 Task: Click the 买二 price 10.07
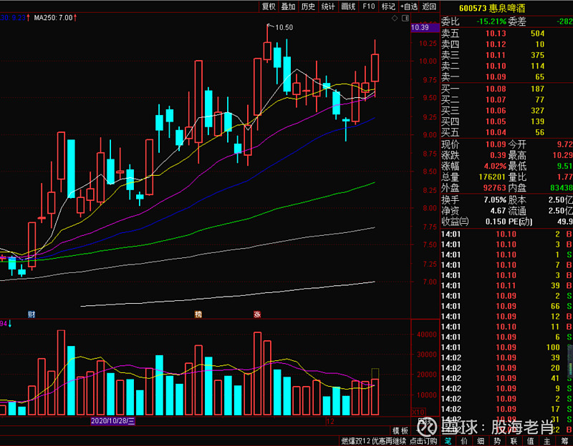496,100
